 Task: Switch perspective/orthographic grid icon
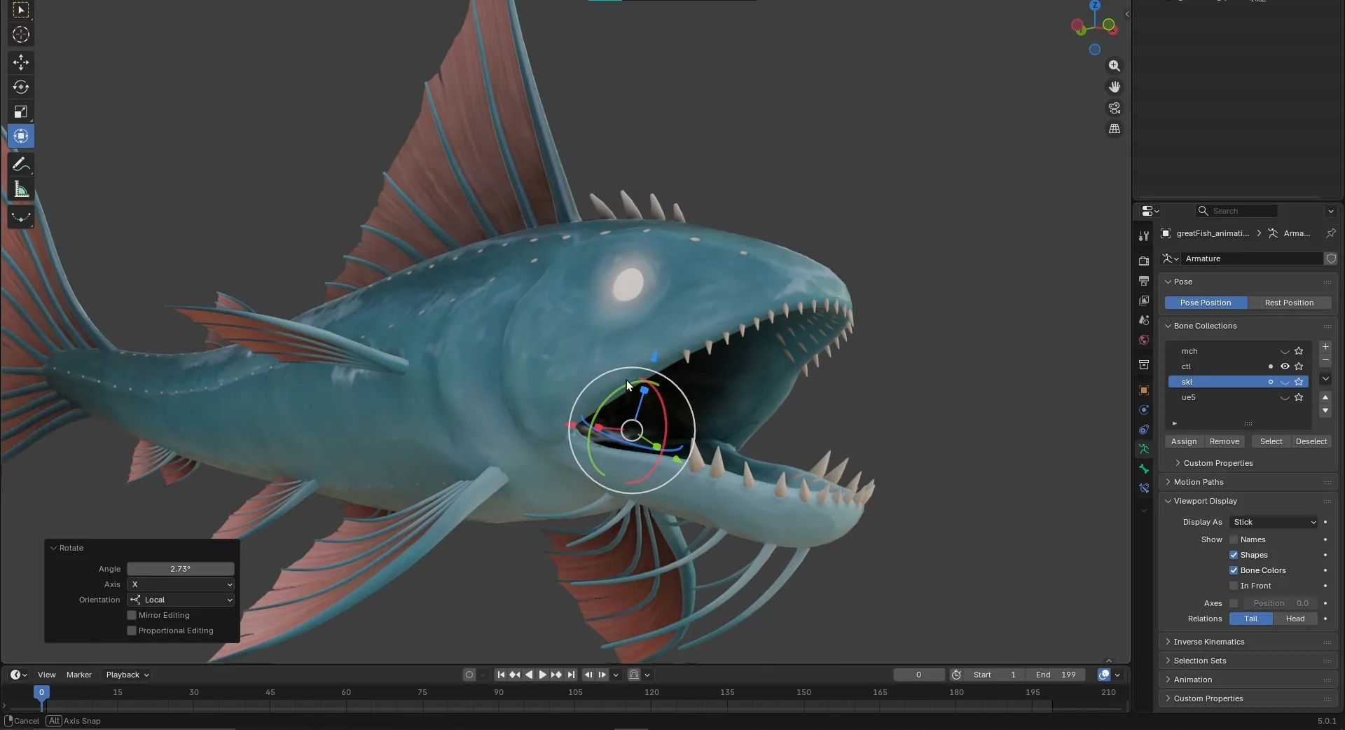(1114, 129)
